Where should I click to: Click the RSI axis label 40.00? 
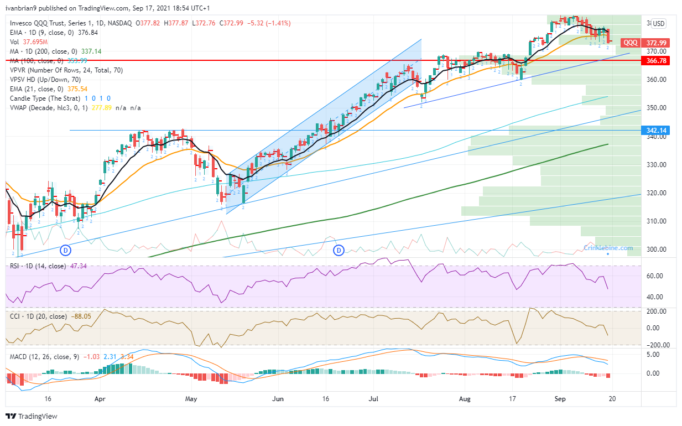655,297
